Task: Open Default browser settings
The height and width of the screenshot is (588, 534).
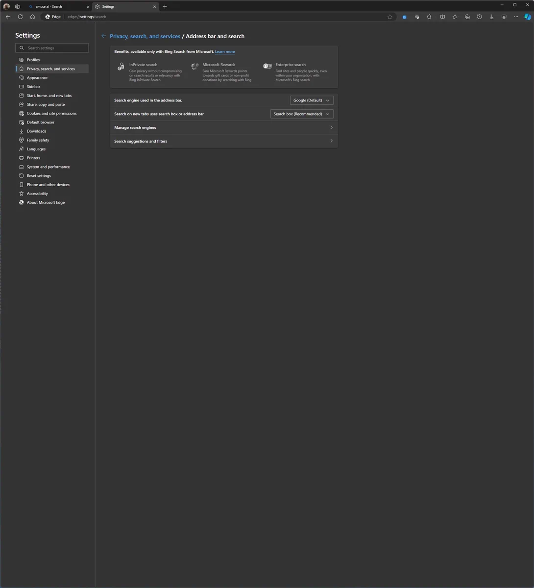Action: (x=52, y=122)
